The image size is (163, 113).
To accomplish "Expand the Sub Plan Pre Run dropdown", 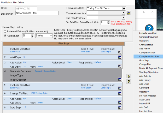I will (x=123, y=18).
